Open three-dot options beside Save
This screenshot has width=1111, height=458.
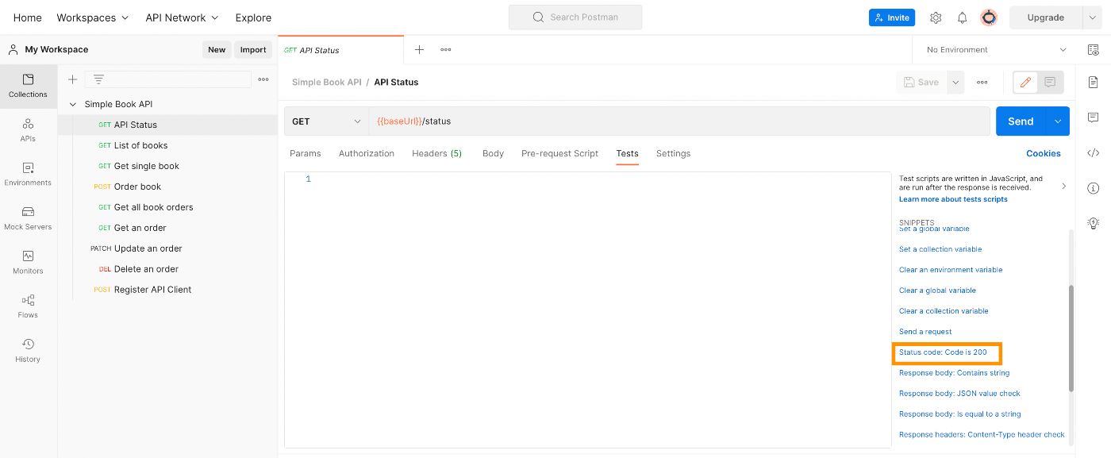(982, 82)
